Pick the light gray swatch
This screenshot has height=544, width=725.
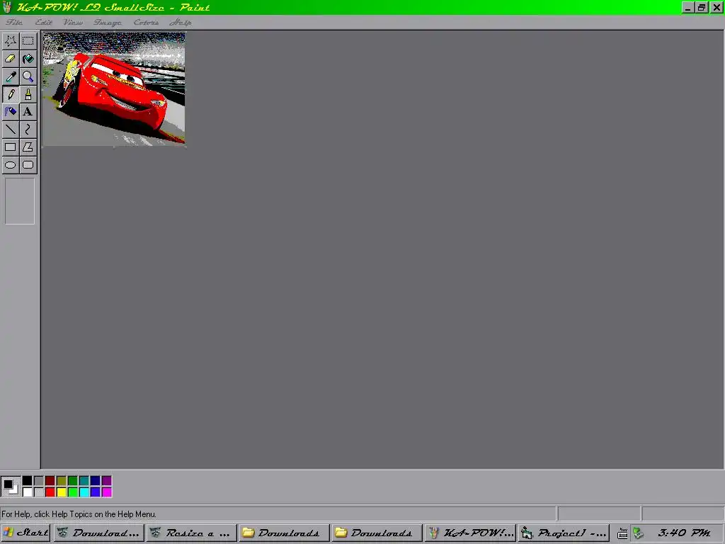pos(39,492)
